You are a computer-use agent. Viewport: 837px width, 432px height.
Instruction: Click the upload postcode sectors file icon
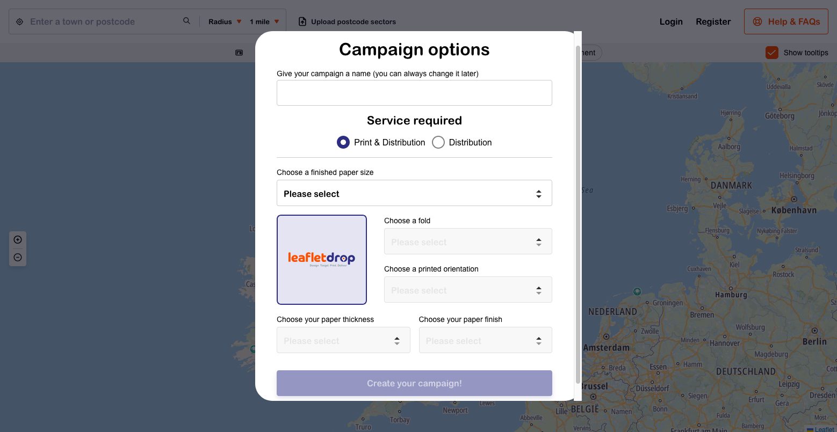click(302, 22)
